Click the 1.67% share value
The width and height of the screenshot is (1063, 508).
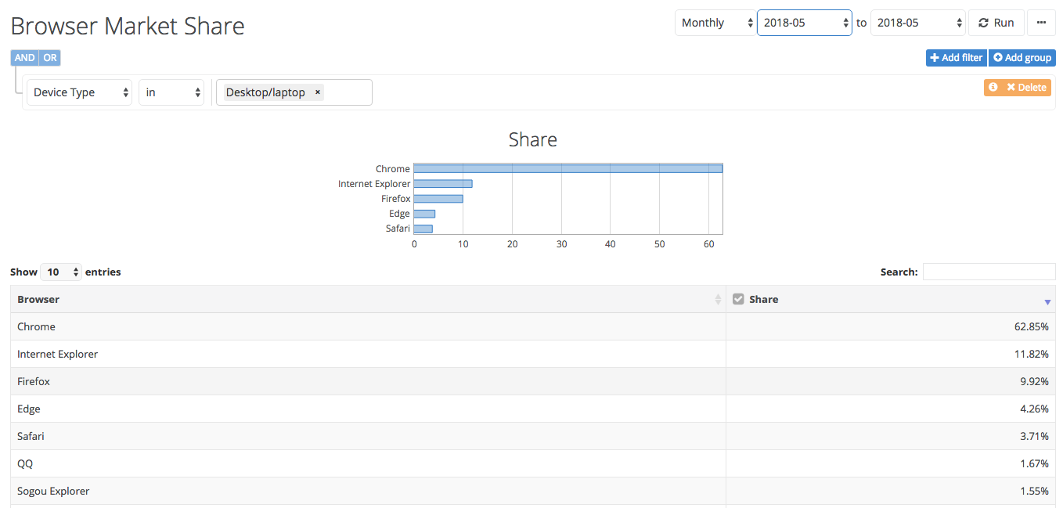(1034, 464)
